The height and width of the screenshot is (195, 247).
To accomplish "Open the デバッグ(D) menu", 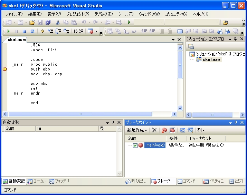I will 104,14.
